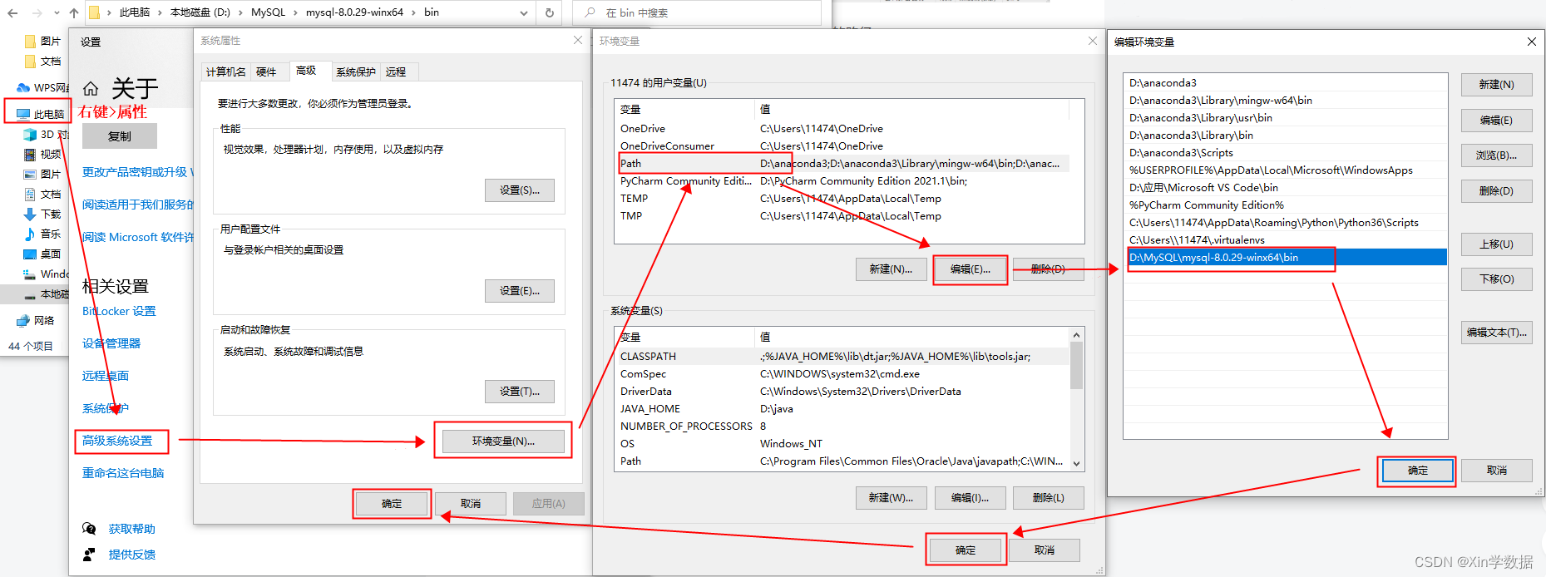Screen dimensions: 1546x577
Task: Click the 获取帮助 chat icon
Action: (x=90, y=529)
